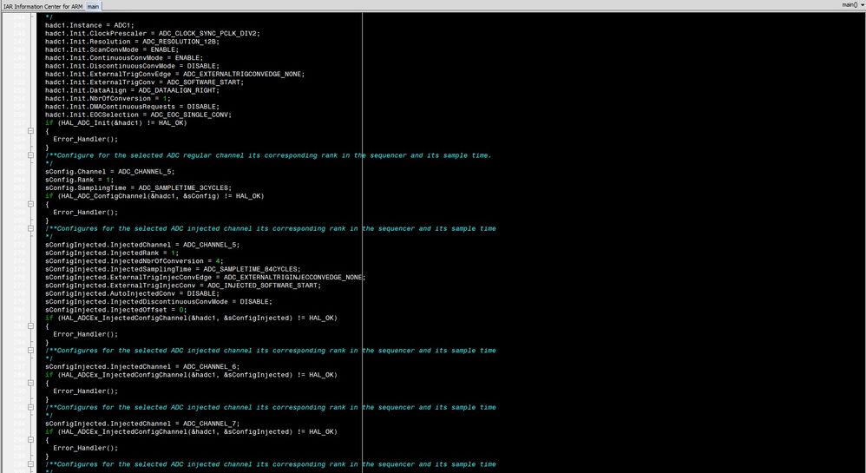This screenshot has height=473, width=866.
Task: Click the AutoInjectedConv = DISABLE line
Action: [132, 293]
